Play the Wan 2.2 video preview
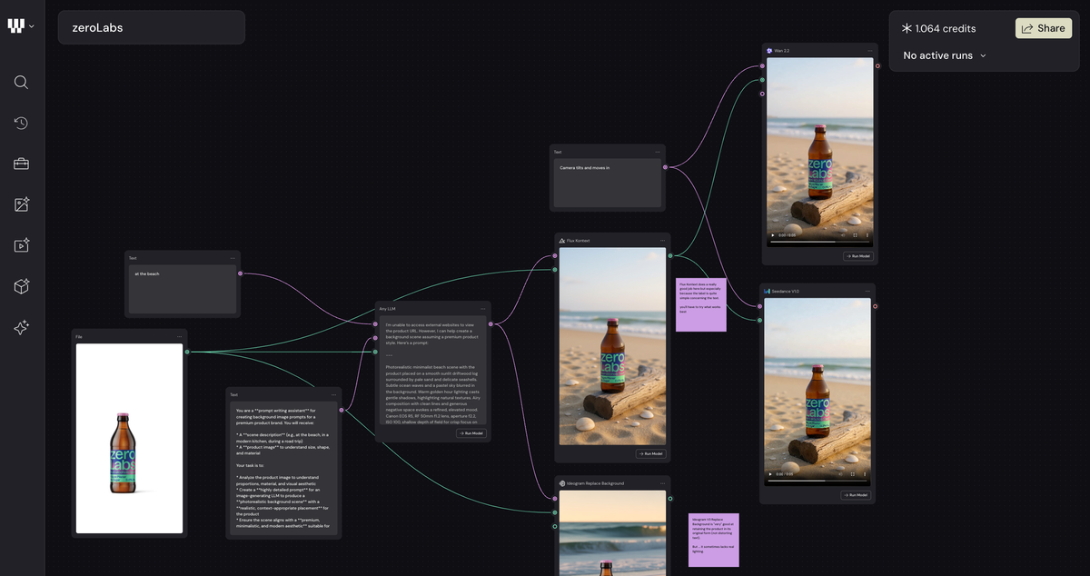Image resolution: width=1090 pixels, height=576 pixels. coord(772,234)
